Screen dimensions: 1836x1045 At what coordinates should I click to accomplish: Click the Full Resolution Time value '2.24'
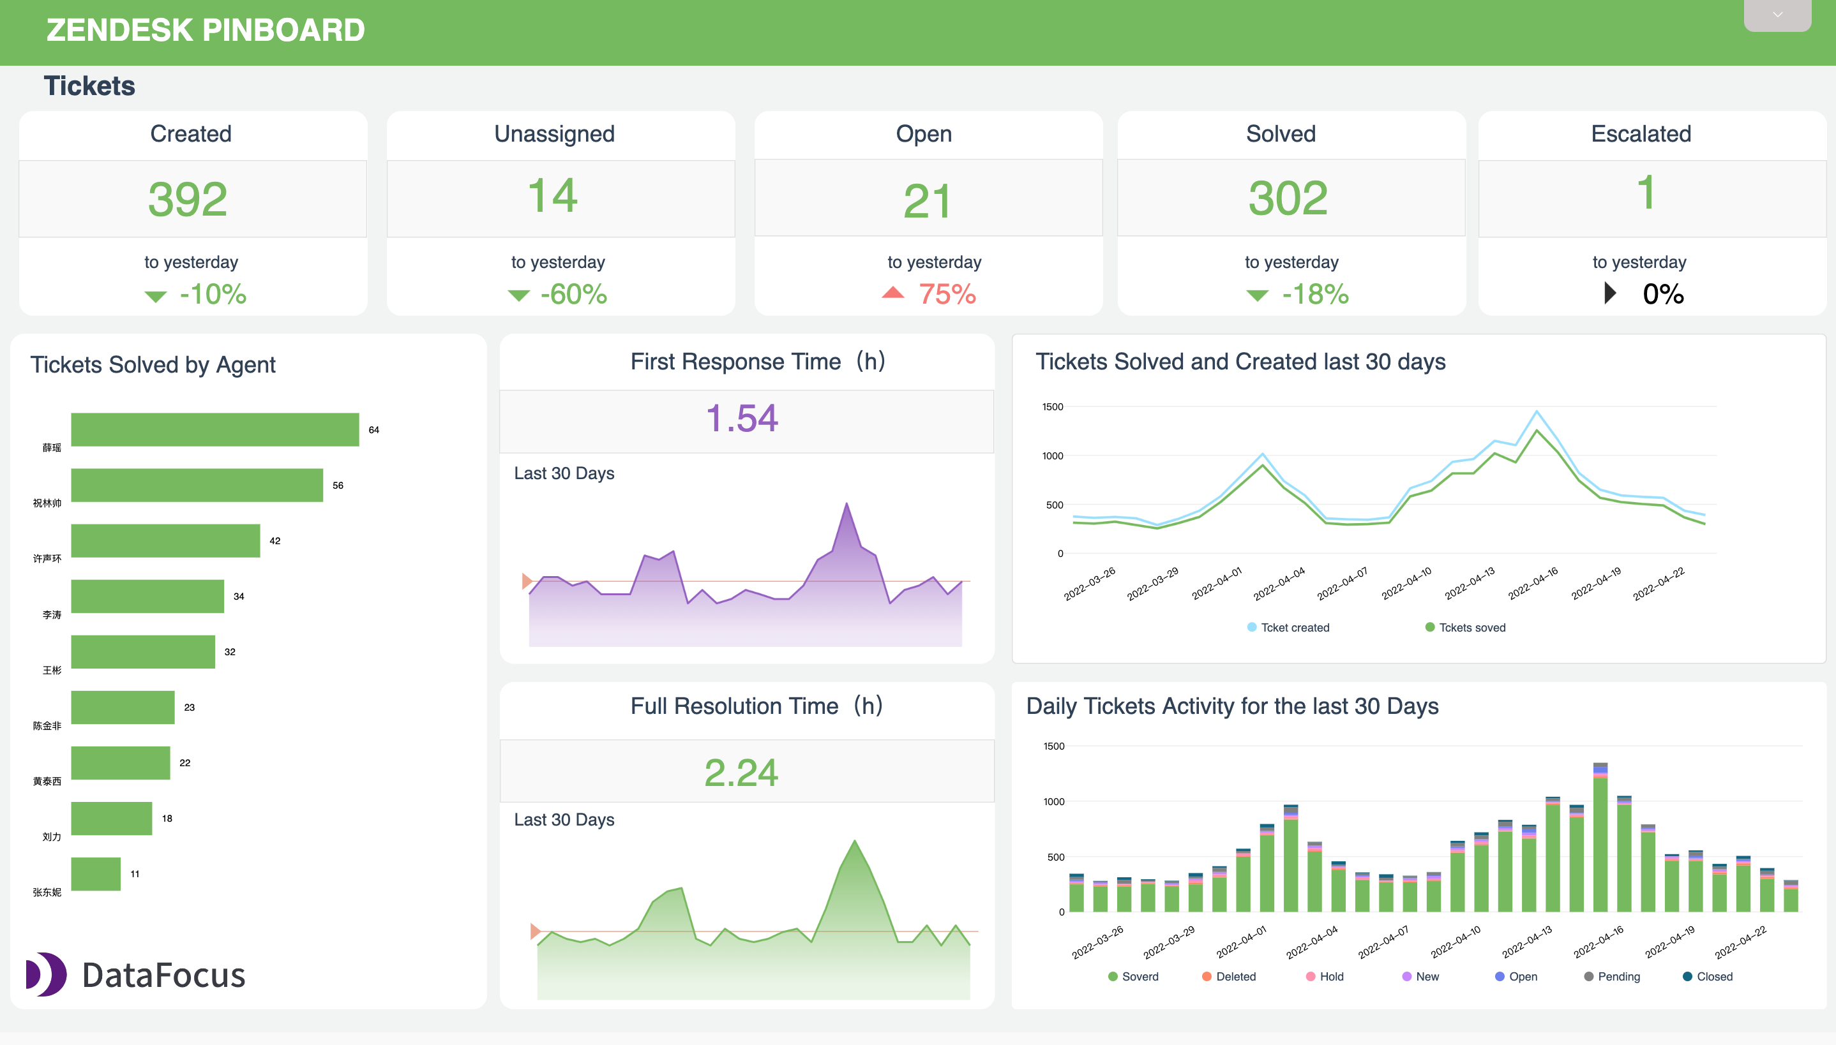(741, 773)
